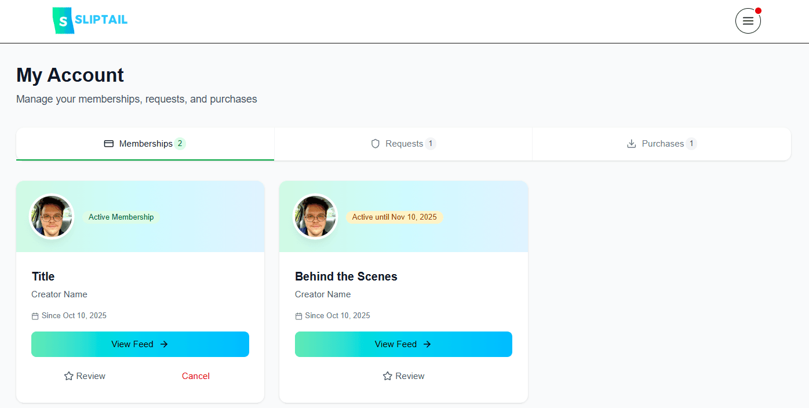This screenshot has width=809, height=408.
Task: Click the Active until Nov 10, 2025 badge
Action: point(395,217)
